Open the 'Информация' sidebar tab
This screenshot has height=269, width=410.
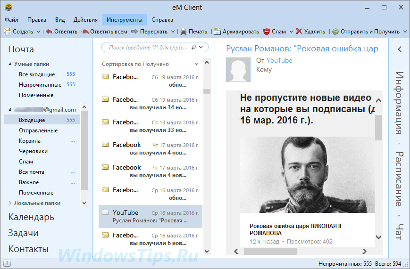tap(399, 103)
